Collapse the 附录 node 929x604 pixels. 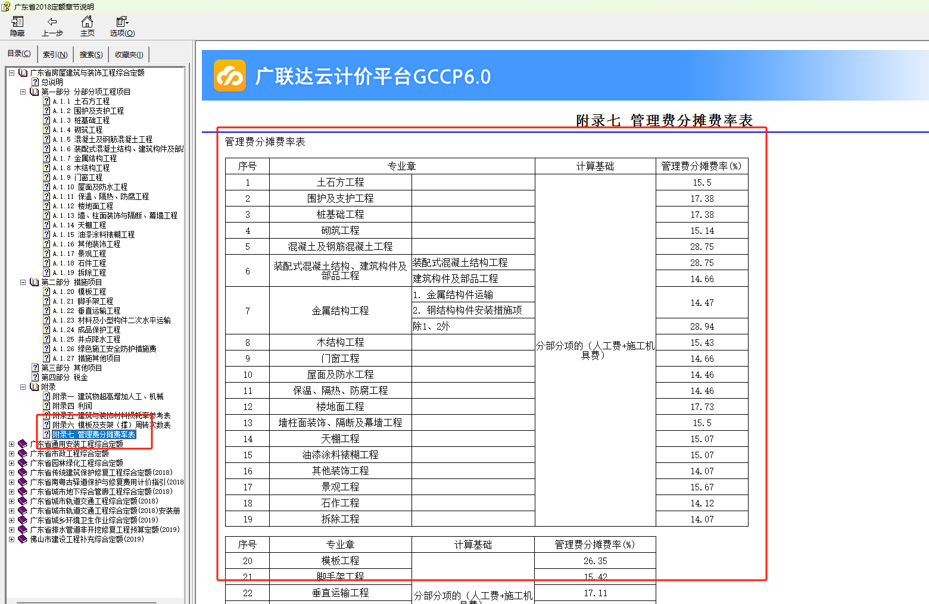pos(23,387)
